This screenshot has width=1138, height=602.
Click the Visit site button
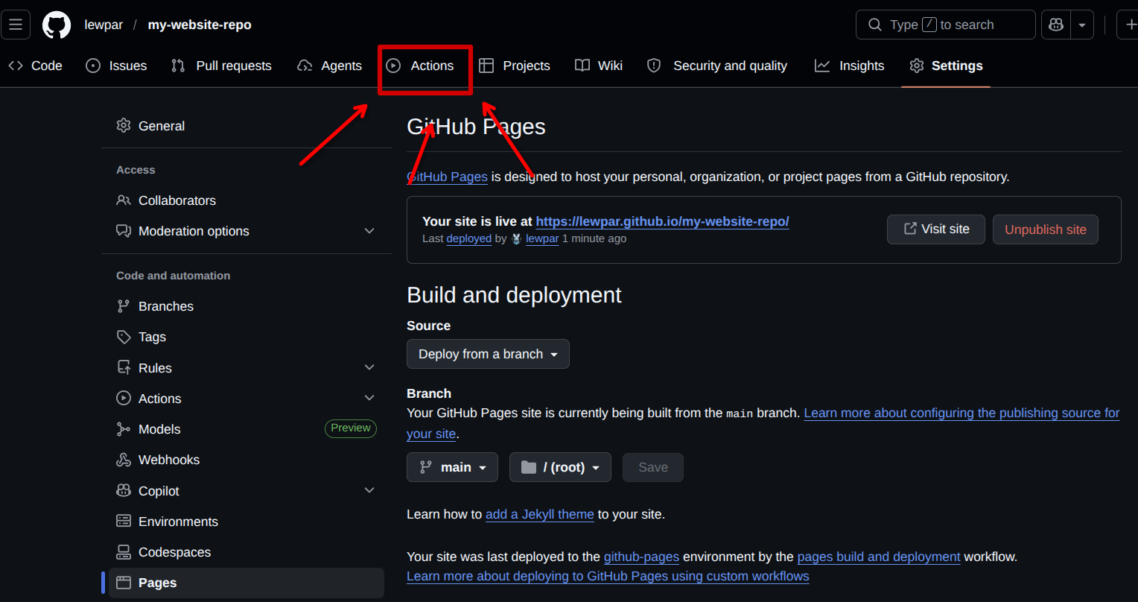click(936, 229)
